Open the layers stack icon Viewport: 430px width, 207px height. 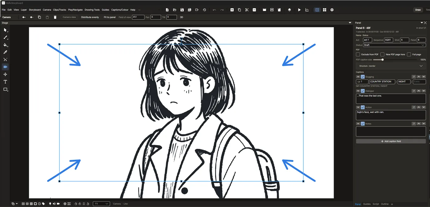[289, 10]
